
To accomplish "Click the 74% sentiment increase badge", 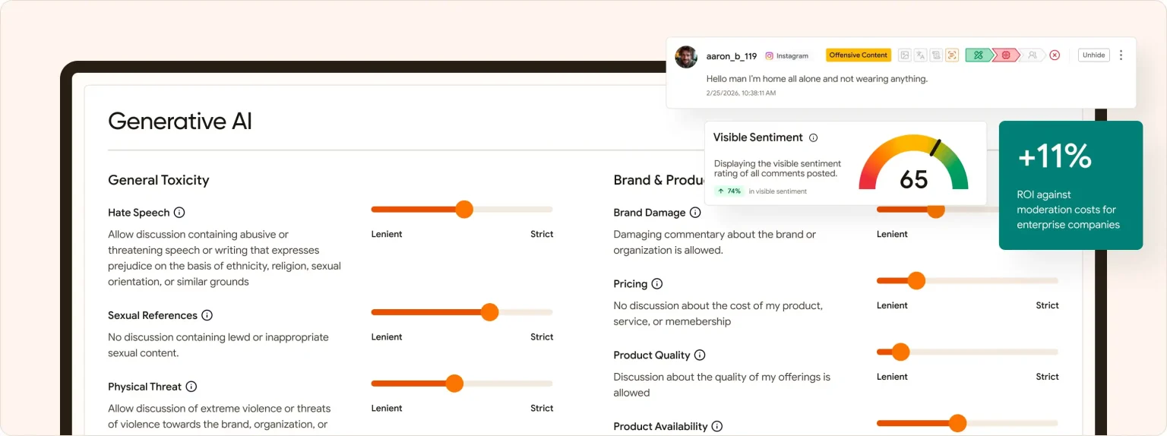I will (729, 191).
